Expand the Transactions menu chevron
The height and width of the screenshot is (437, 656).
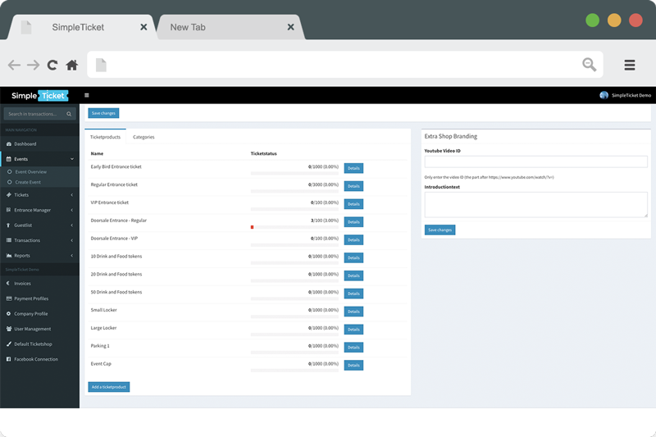[x=72, y=240]
